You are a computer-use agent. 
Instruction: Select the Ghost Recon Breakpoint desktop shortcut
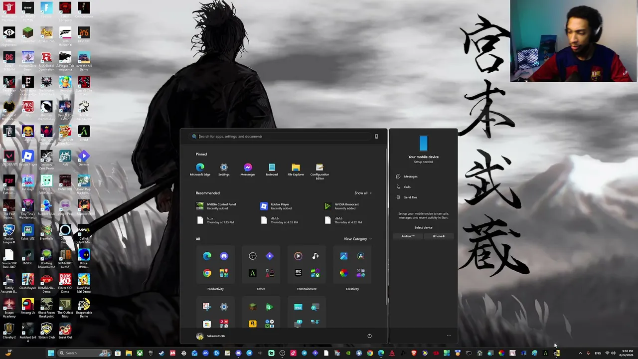point(46,308)
